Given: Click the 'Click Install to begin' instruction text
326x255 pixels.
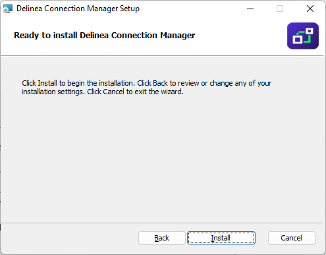Looking at the screenshot, I should (x=146, y=87).
